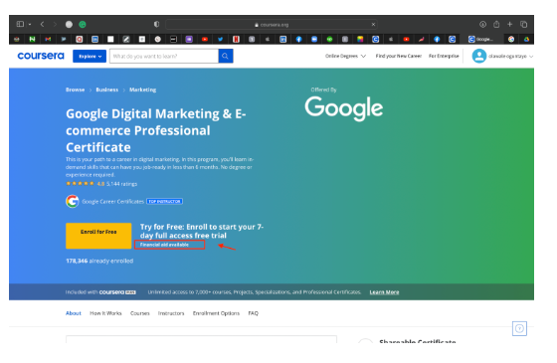Toggle the Safari sidebar button
This screenshot has width=557, height=363.
[x=20, y=24]
